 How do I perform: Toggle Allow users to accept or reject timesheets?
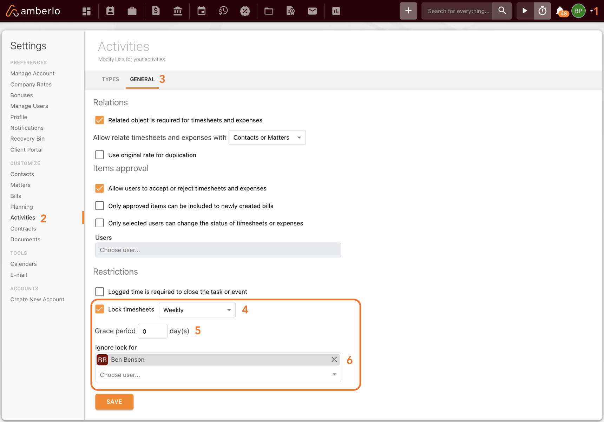click(x=100, y=188)
